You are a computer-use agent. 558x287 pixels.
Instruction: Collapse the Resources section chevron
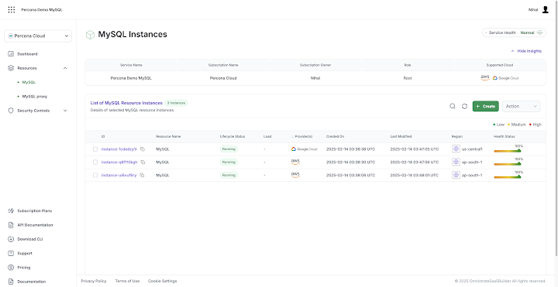pyautogui.click(x=65, y=68)
